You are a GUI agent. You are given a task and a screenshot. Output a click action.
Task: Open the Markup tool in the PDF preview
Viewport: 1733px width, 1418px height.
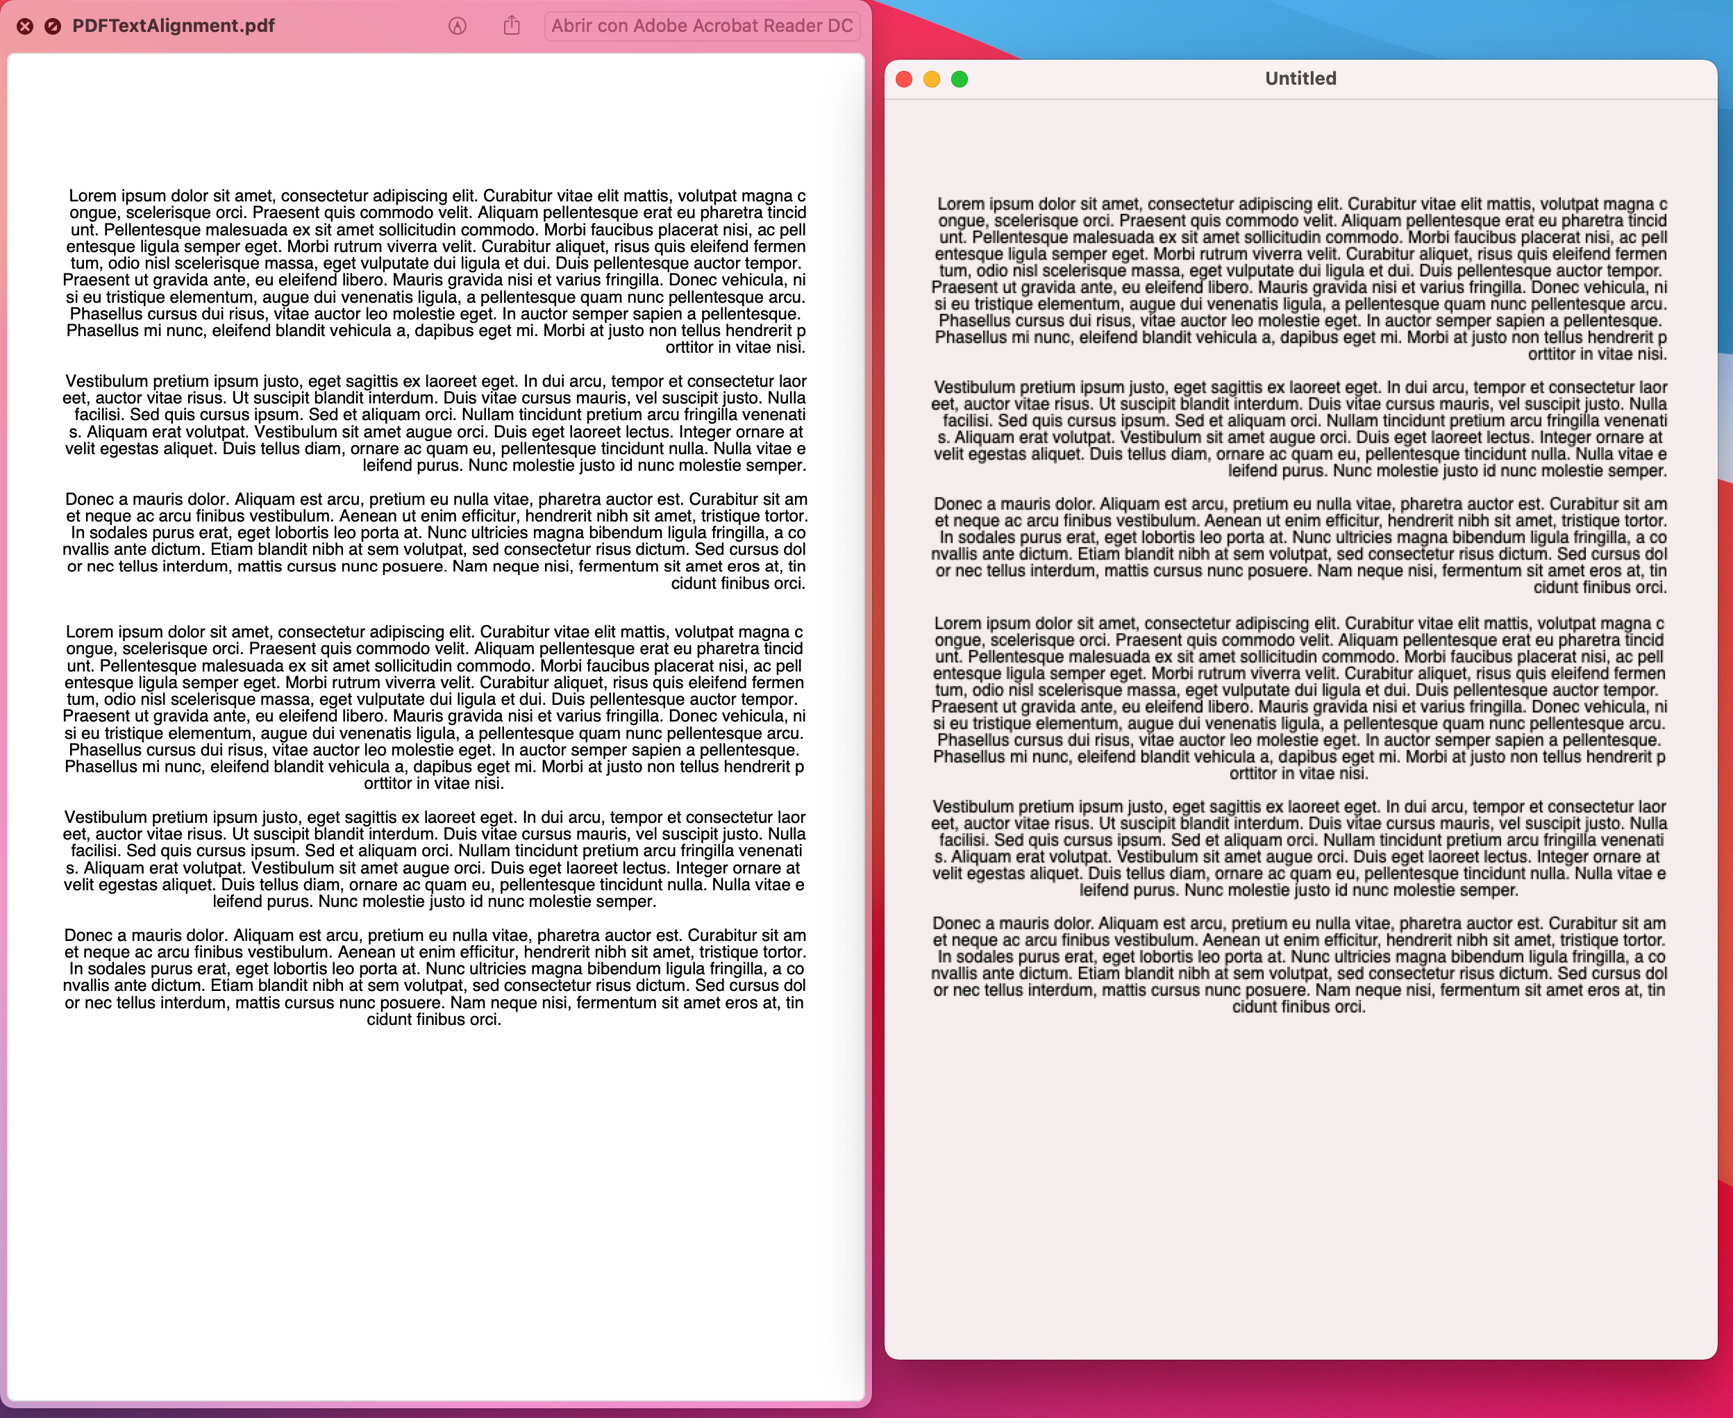coord(458,26)
